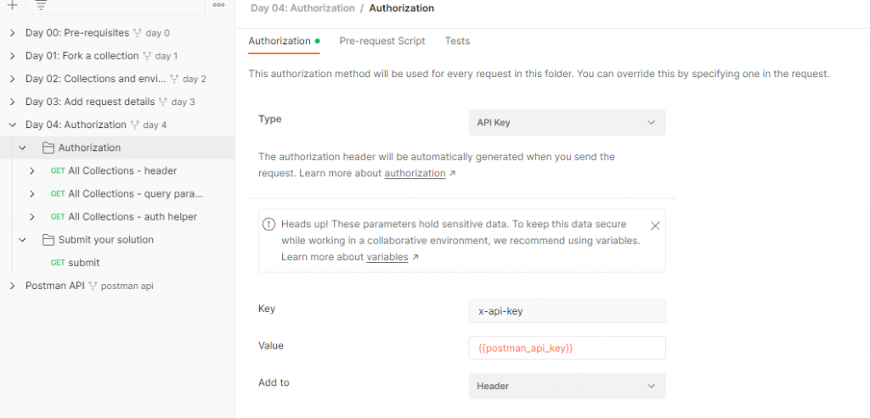This screenshot has width=870, height=418.
Task: Click the Key field containing x-api-key
Action: [x=567, y=310]
